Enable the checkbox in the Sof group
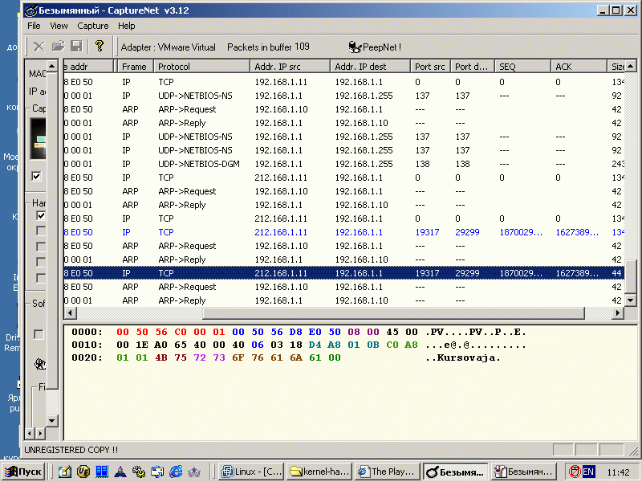 pyautogui.click(x=39, y=334)
